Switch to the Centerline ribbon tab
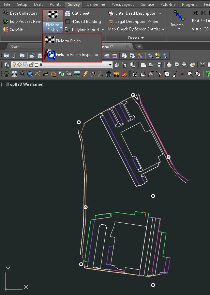 (x=96, y=4)
